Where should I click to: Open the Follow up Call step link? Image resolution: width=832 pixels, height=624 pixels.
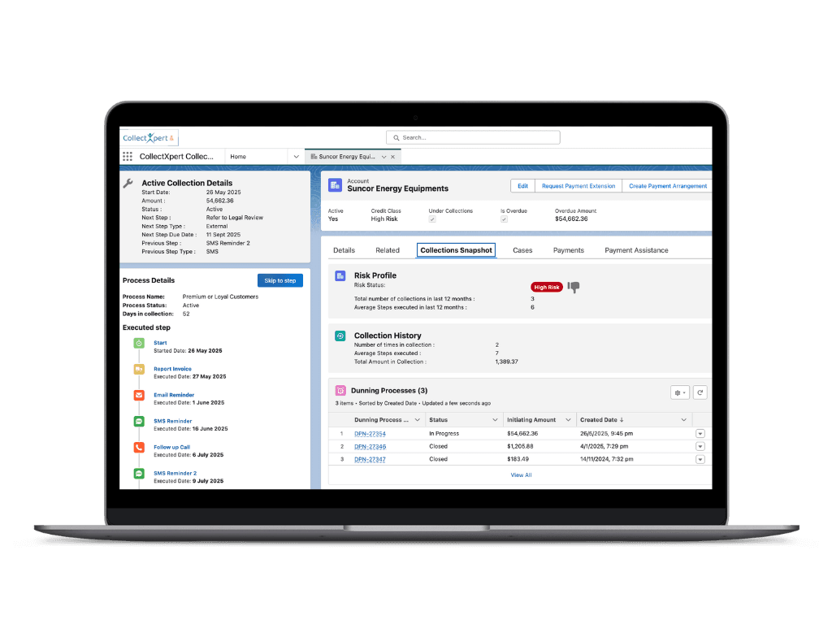[x=172, y=447]
